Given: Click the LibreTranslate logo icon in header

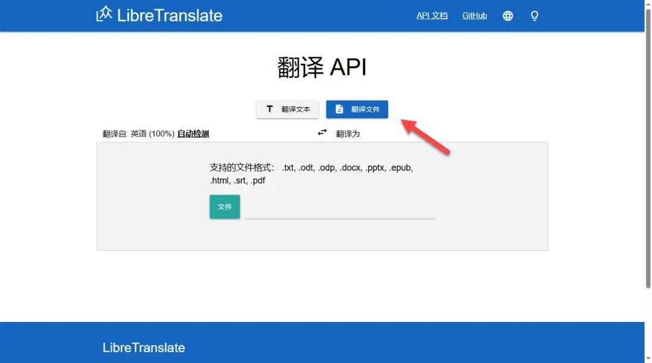Looking at the screenshot, I should tap(104, 14).
